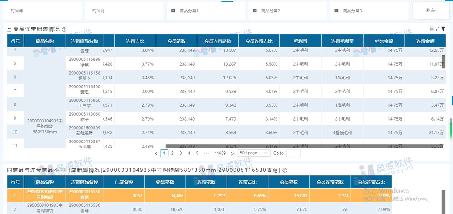Go to next page with right arrow
The image size is (453, 214).
tap(232, 153)
